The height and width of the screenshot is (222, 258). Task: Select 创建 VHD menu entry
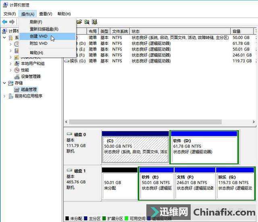click(48, 36)
